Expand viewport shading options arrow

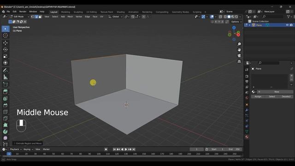240,17
